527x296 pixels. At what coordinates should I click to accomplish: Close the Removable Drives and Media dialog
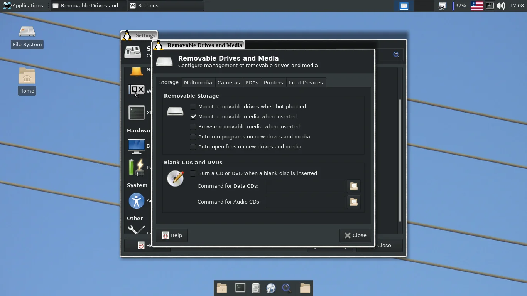click(x=355, y=235)
